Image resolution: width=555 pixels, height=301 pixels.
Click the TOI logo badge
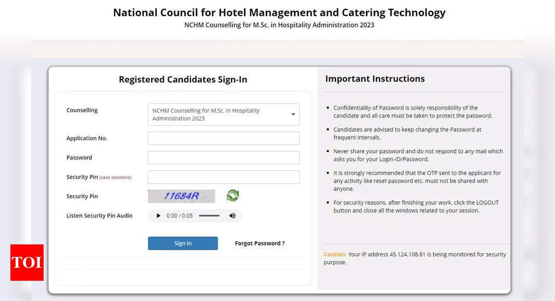[27, 263]
